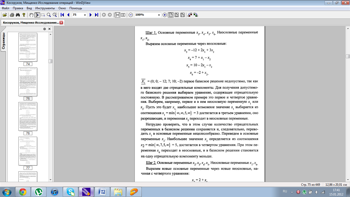Viewport: 350px width, 197px height.
Task: Go to the previous page
Action: point(68,15)
